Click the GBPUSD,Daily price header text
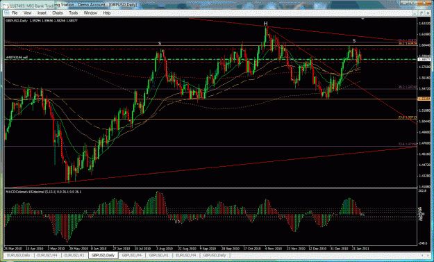This screenshot has height=262, width=434. pos(42,20)
